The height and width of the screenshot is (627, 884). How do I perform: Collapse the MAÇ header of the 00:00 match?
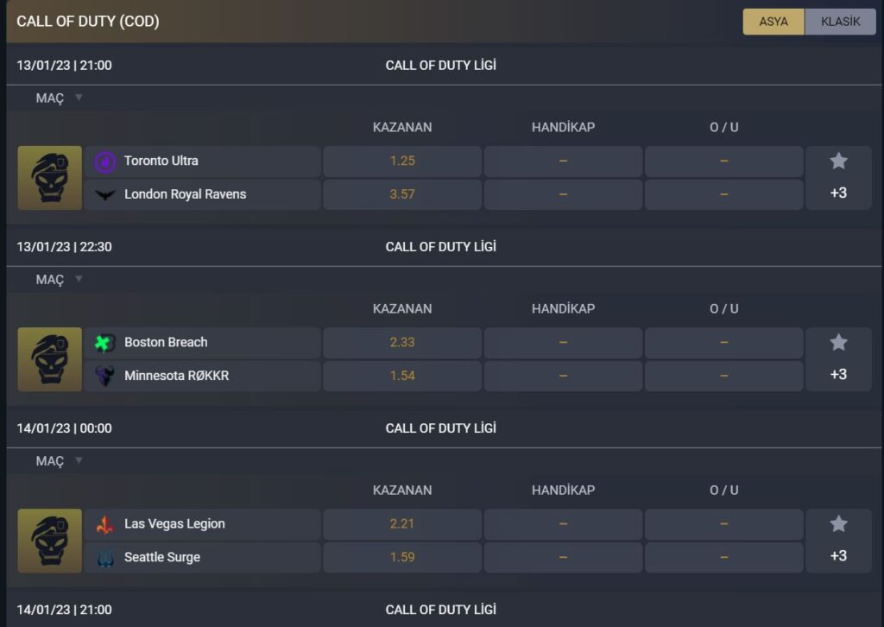click(x=57, y=460)
